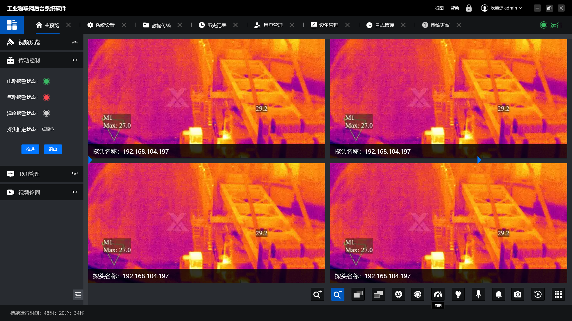Screen dimensions: 572x321
Task: Click the microphone icon
Action: (478, 294)
